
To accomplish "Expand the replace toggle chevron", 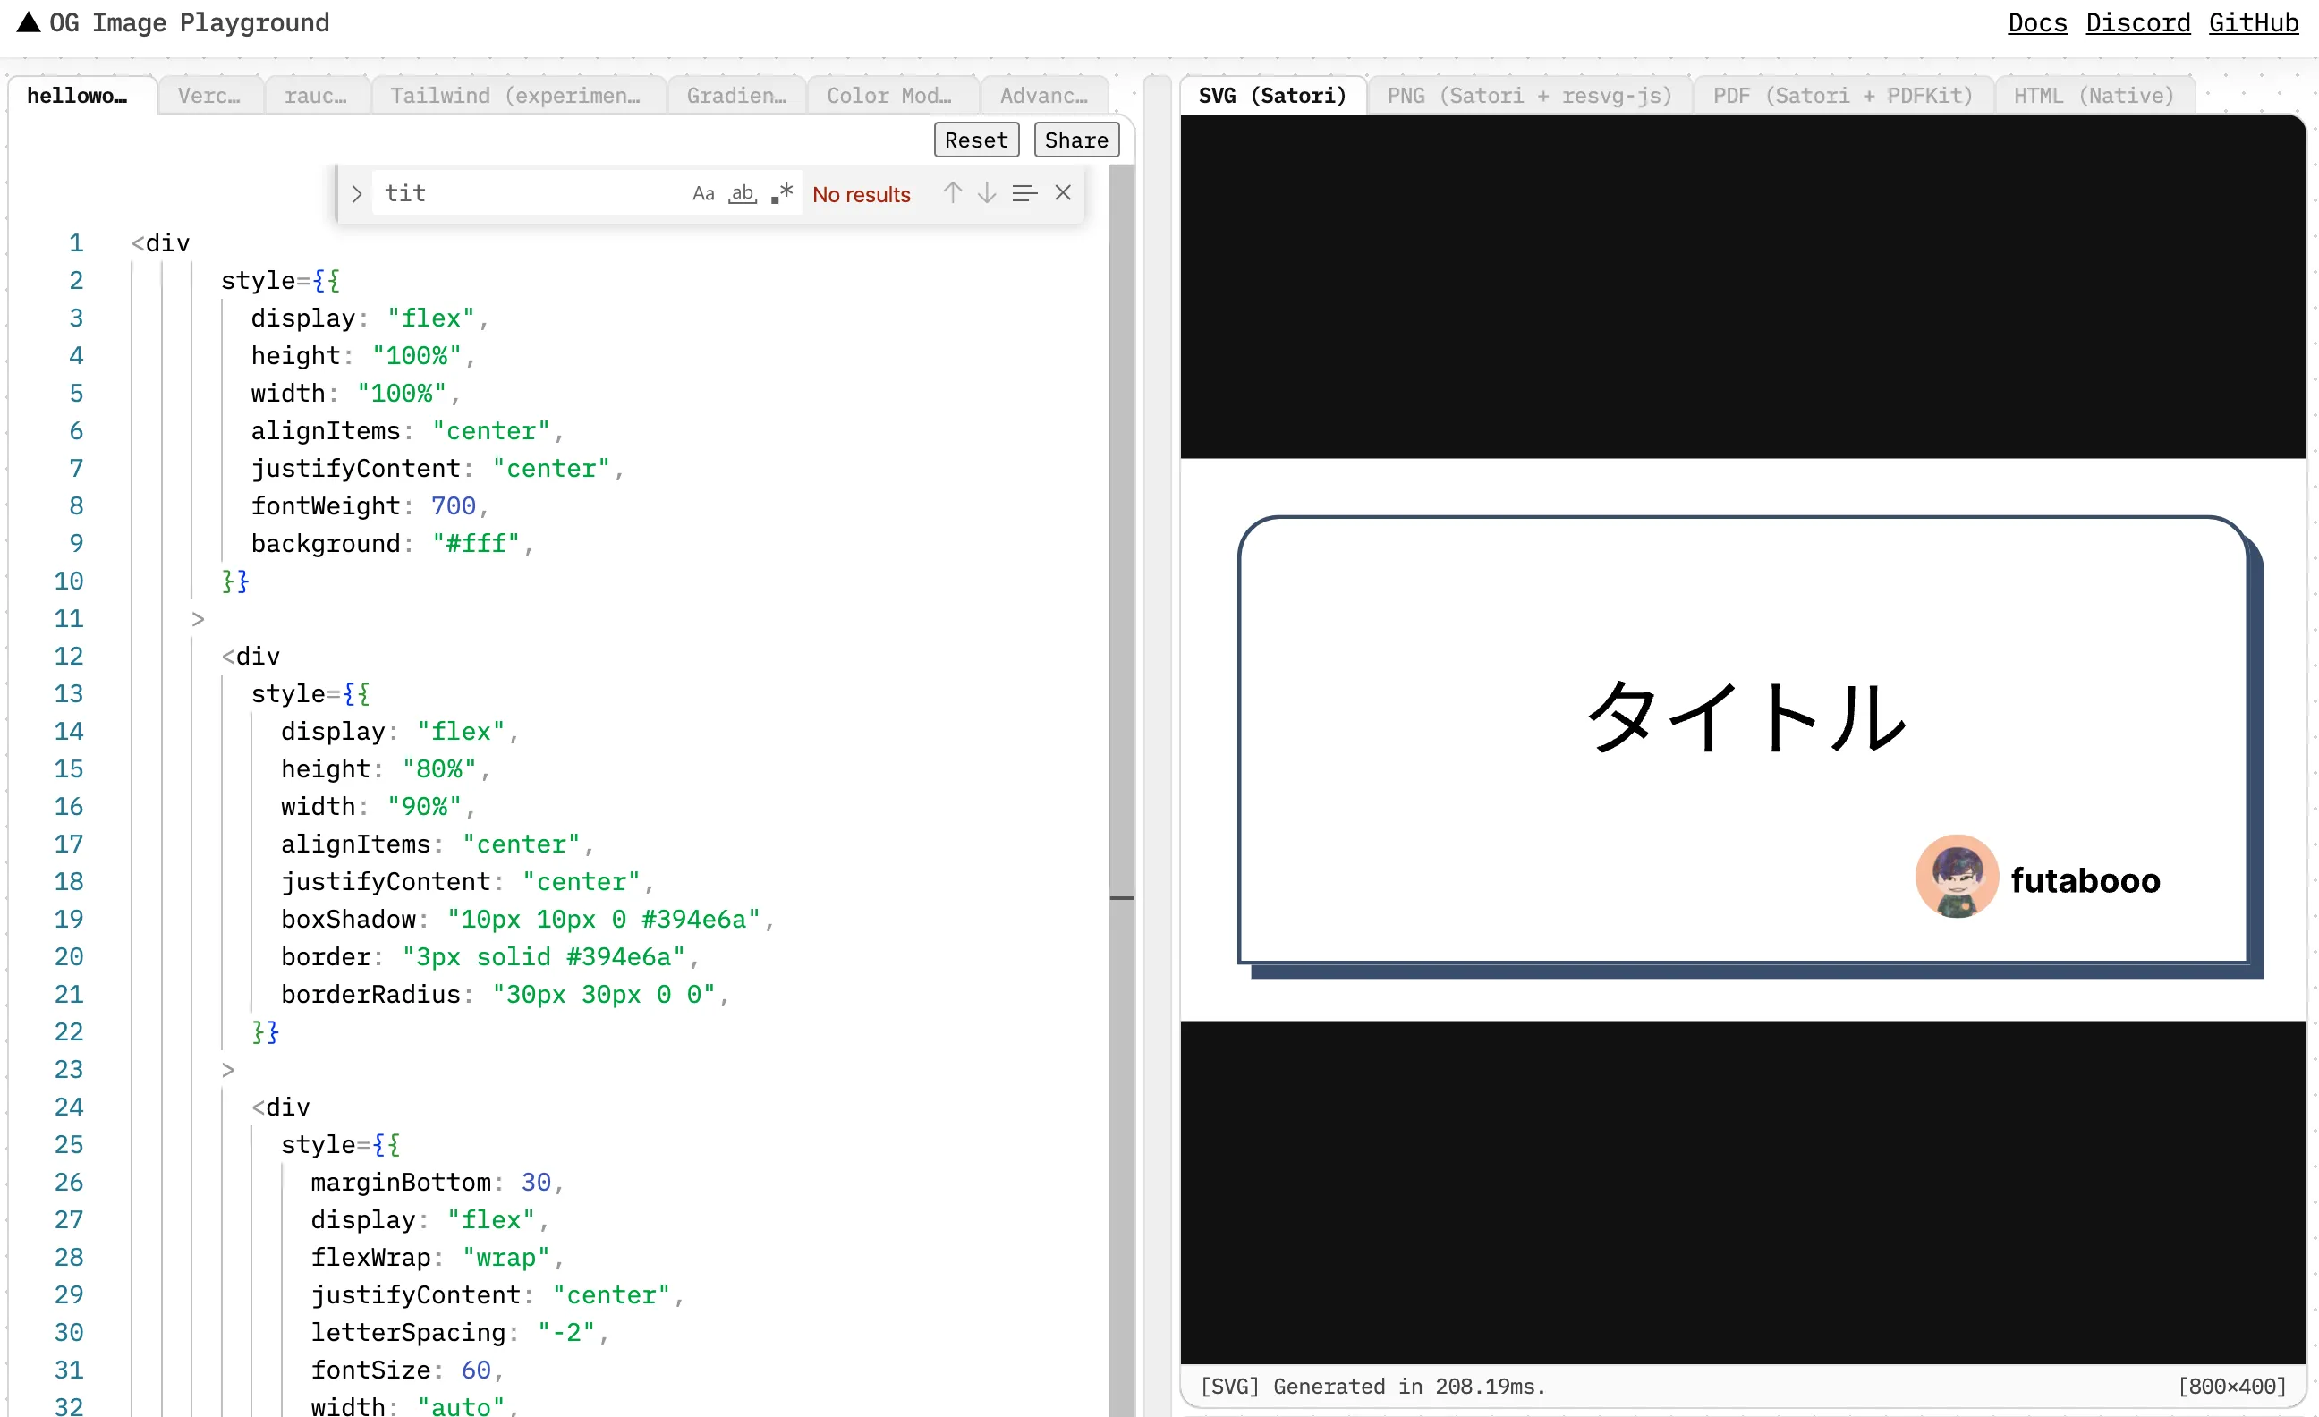I will coord(357,194).
